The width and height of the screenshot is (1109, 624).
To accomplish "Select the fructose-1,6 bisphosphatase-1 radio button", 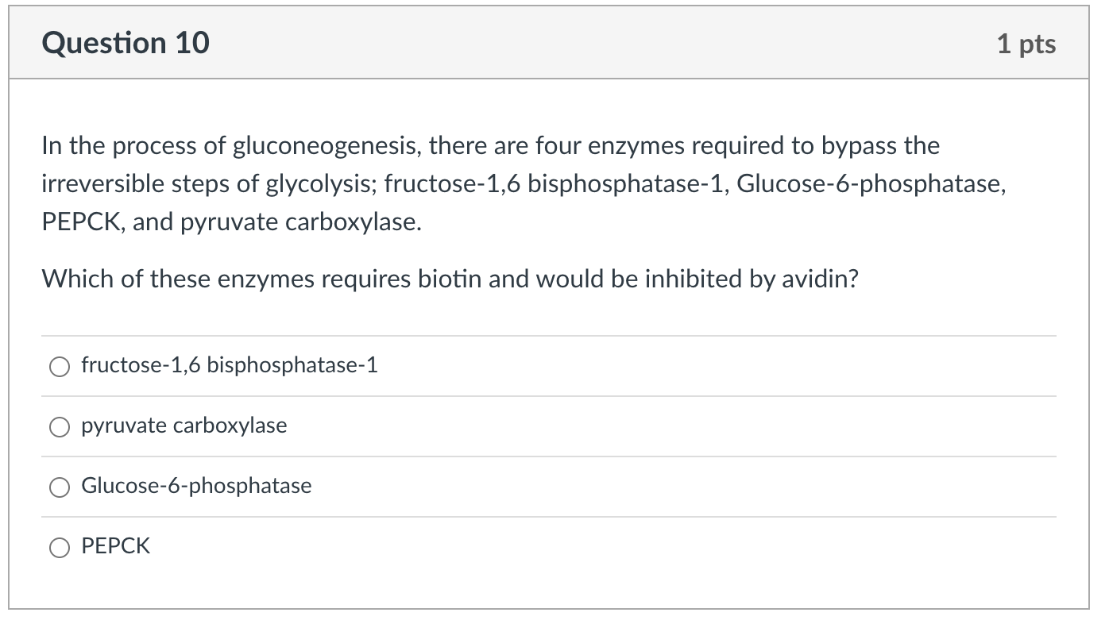I will [x=60, y=367].
